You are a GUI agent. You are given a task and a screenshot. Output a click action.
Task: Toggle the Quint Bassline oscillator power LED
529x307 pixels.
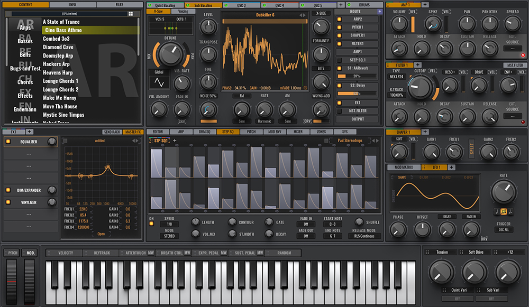pyautogui.click(x=150, y=5)
